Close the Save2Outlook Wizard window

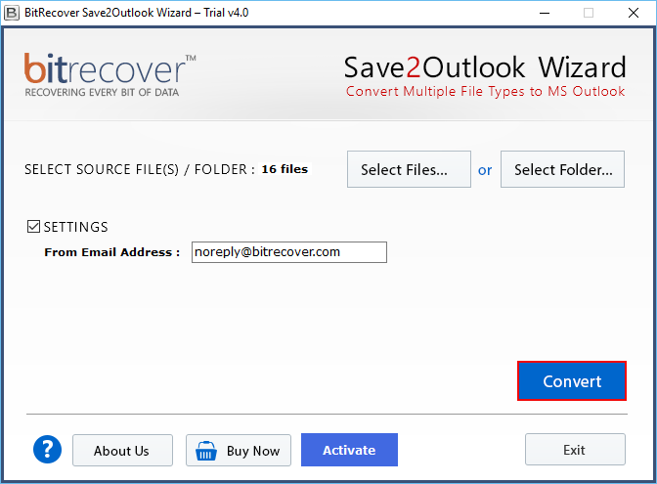click(x=634, y=13)
